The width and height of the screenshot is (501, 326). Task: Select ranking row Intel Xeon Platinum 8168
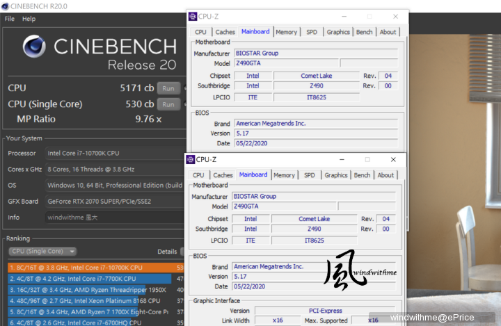96,301
